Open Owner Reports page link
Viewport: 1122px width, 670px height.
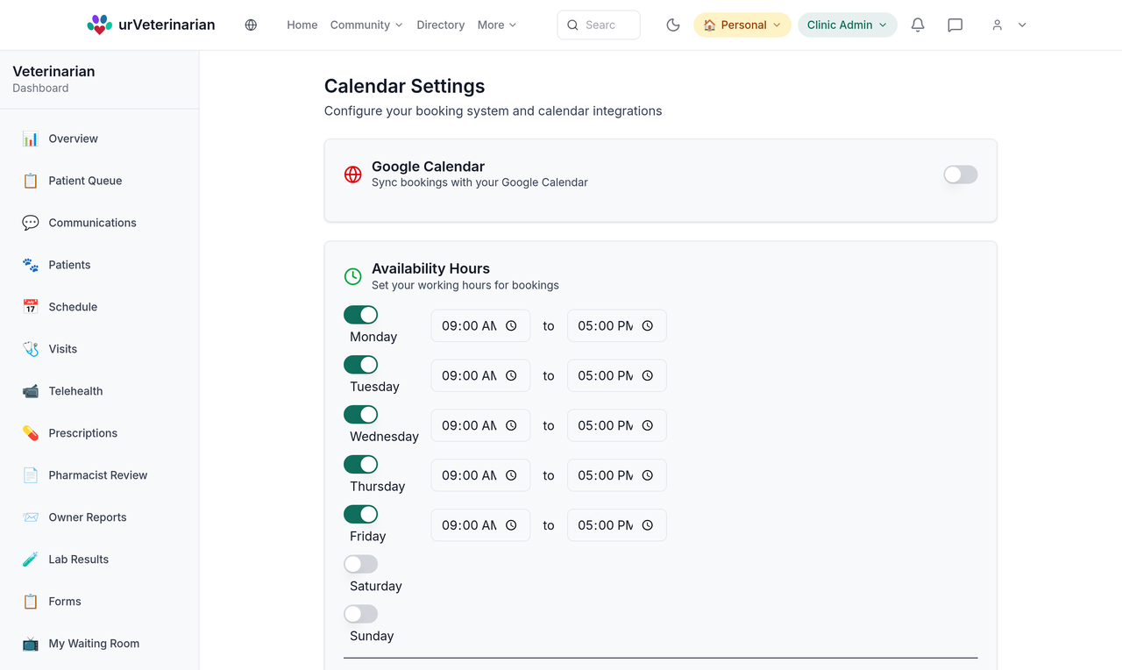point(99,517)
